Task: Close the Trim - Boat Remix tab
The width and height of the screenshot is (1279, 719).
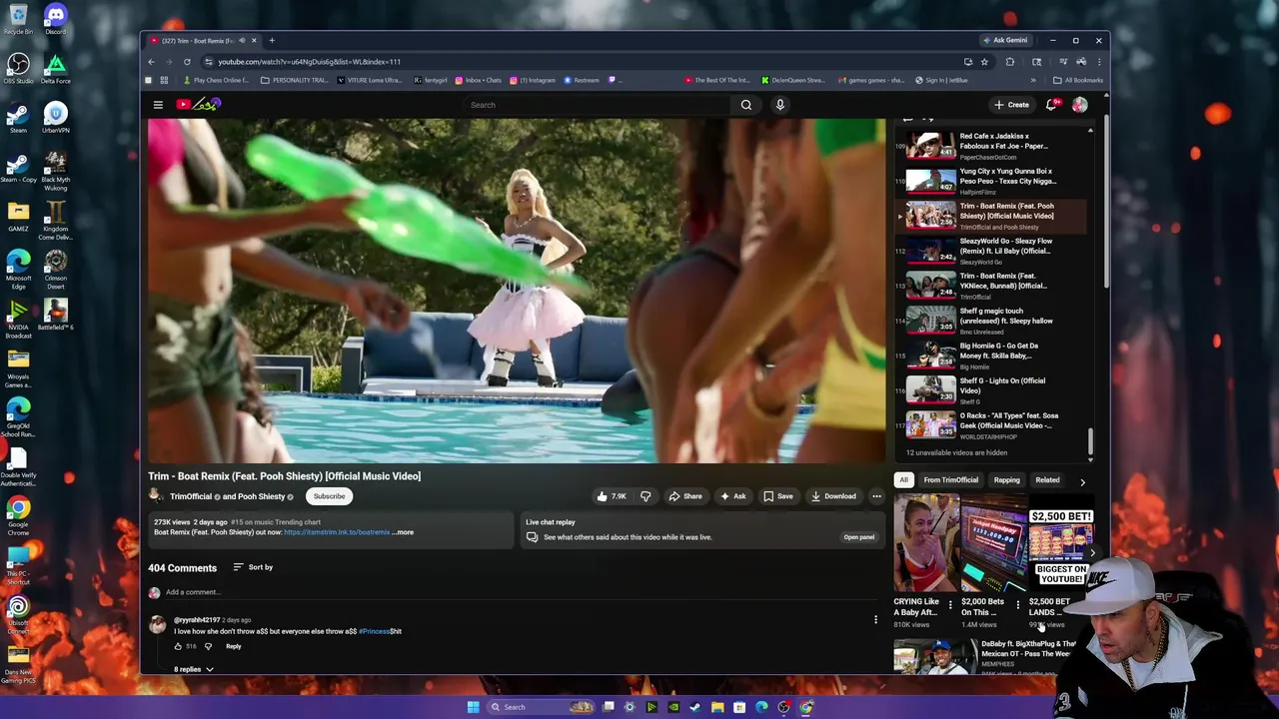Action: tap(254, 41)
